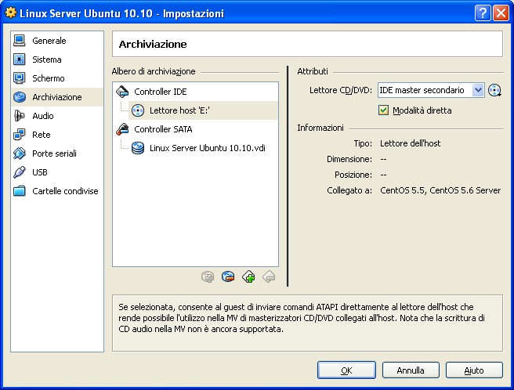
Task: Uncheck the Modalità diretta checkbox
Action: click(x=383, y=110)
